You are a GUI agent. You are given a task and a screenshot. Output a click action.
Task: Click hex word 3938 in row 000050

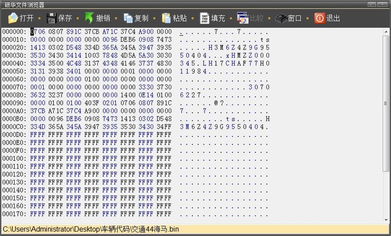[56, 71]
